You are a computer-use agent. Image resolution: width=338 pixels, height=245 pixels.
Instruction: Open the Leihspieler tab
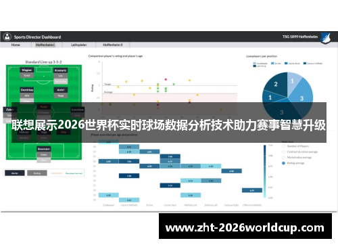point(79,45)
